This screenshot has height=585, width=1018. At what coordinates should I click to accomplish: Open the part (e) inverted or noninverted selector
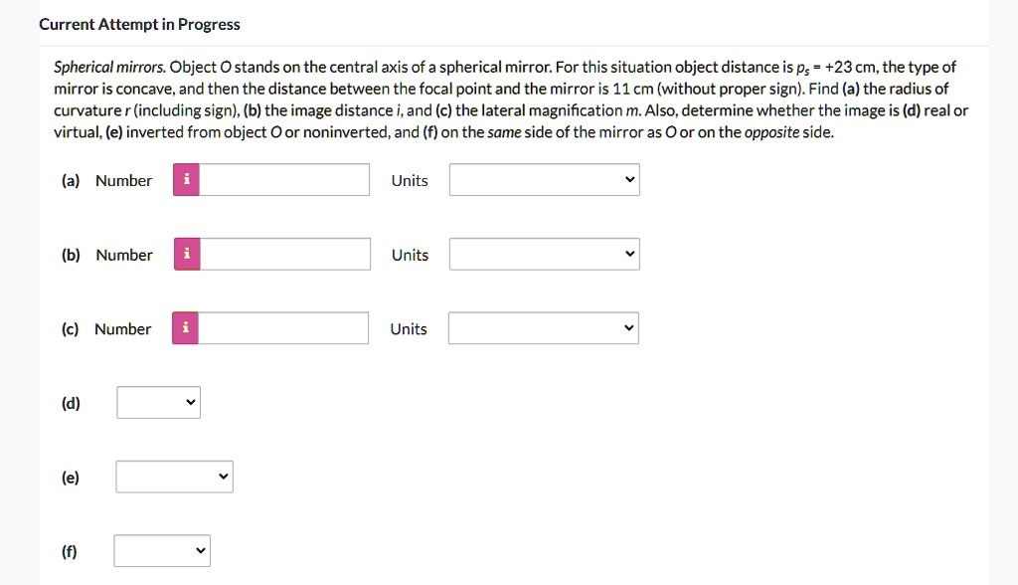click(174, 477)
